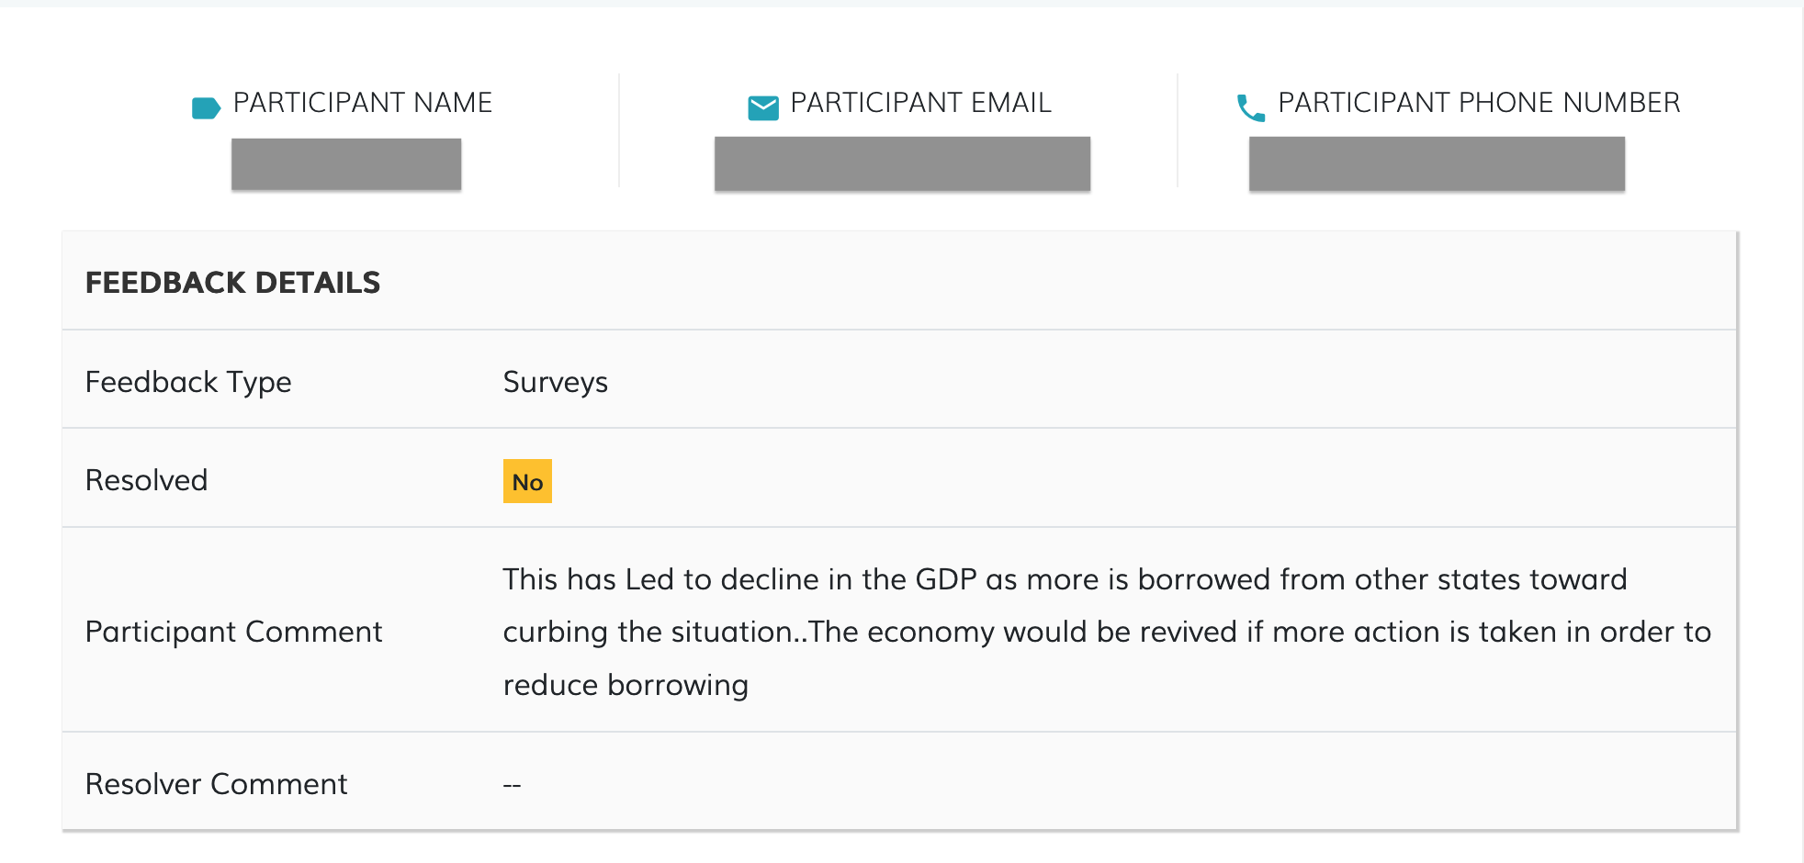Click the participant name tag icon
The height and width of the screenshot is (863, 1804).
[206, 107]
